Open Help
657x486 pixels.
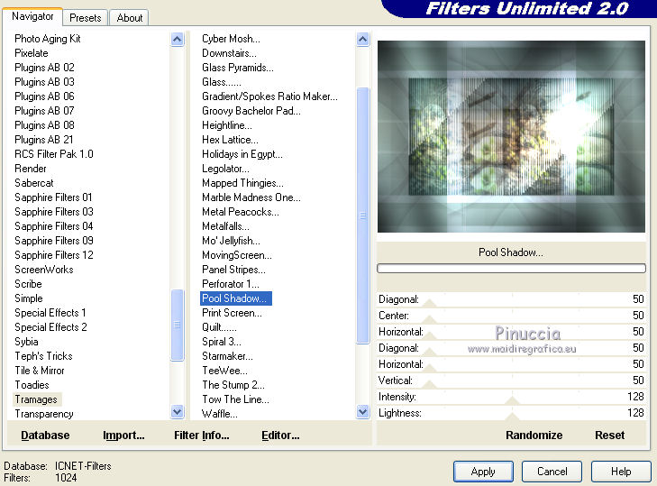tap(621, 472)
